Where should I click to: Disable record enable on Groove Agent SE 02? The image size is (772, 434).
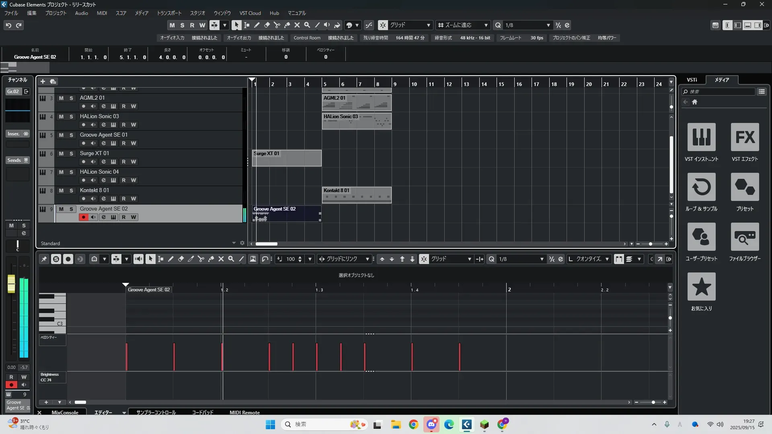(x=83, y=217)
